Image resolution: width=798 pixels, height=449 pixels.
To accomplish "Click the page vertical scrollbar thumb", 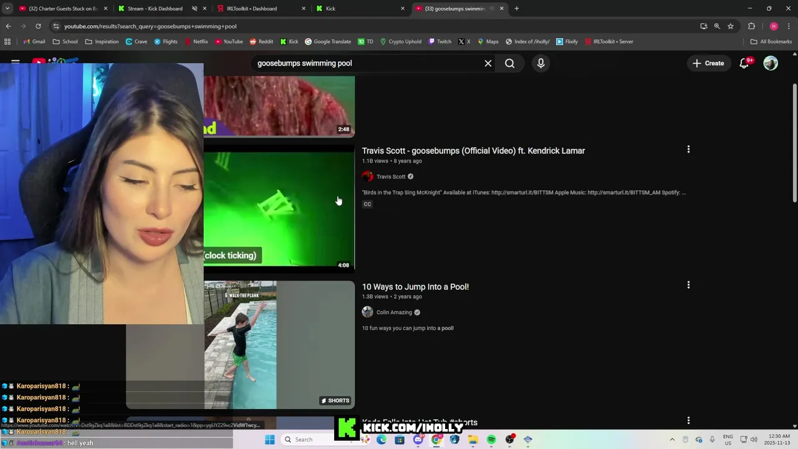I will click(x=794, y=142).
